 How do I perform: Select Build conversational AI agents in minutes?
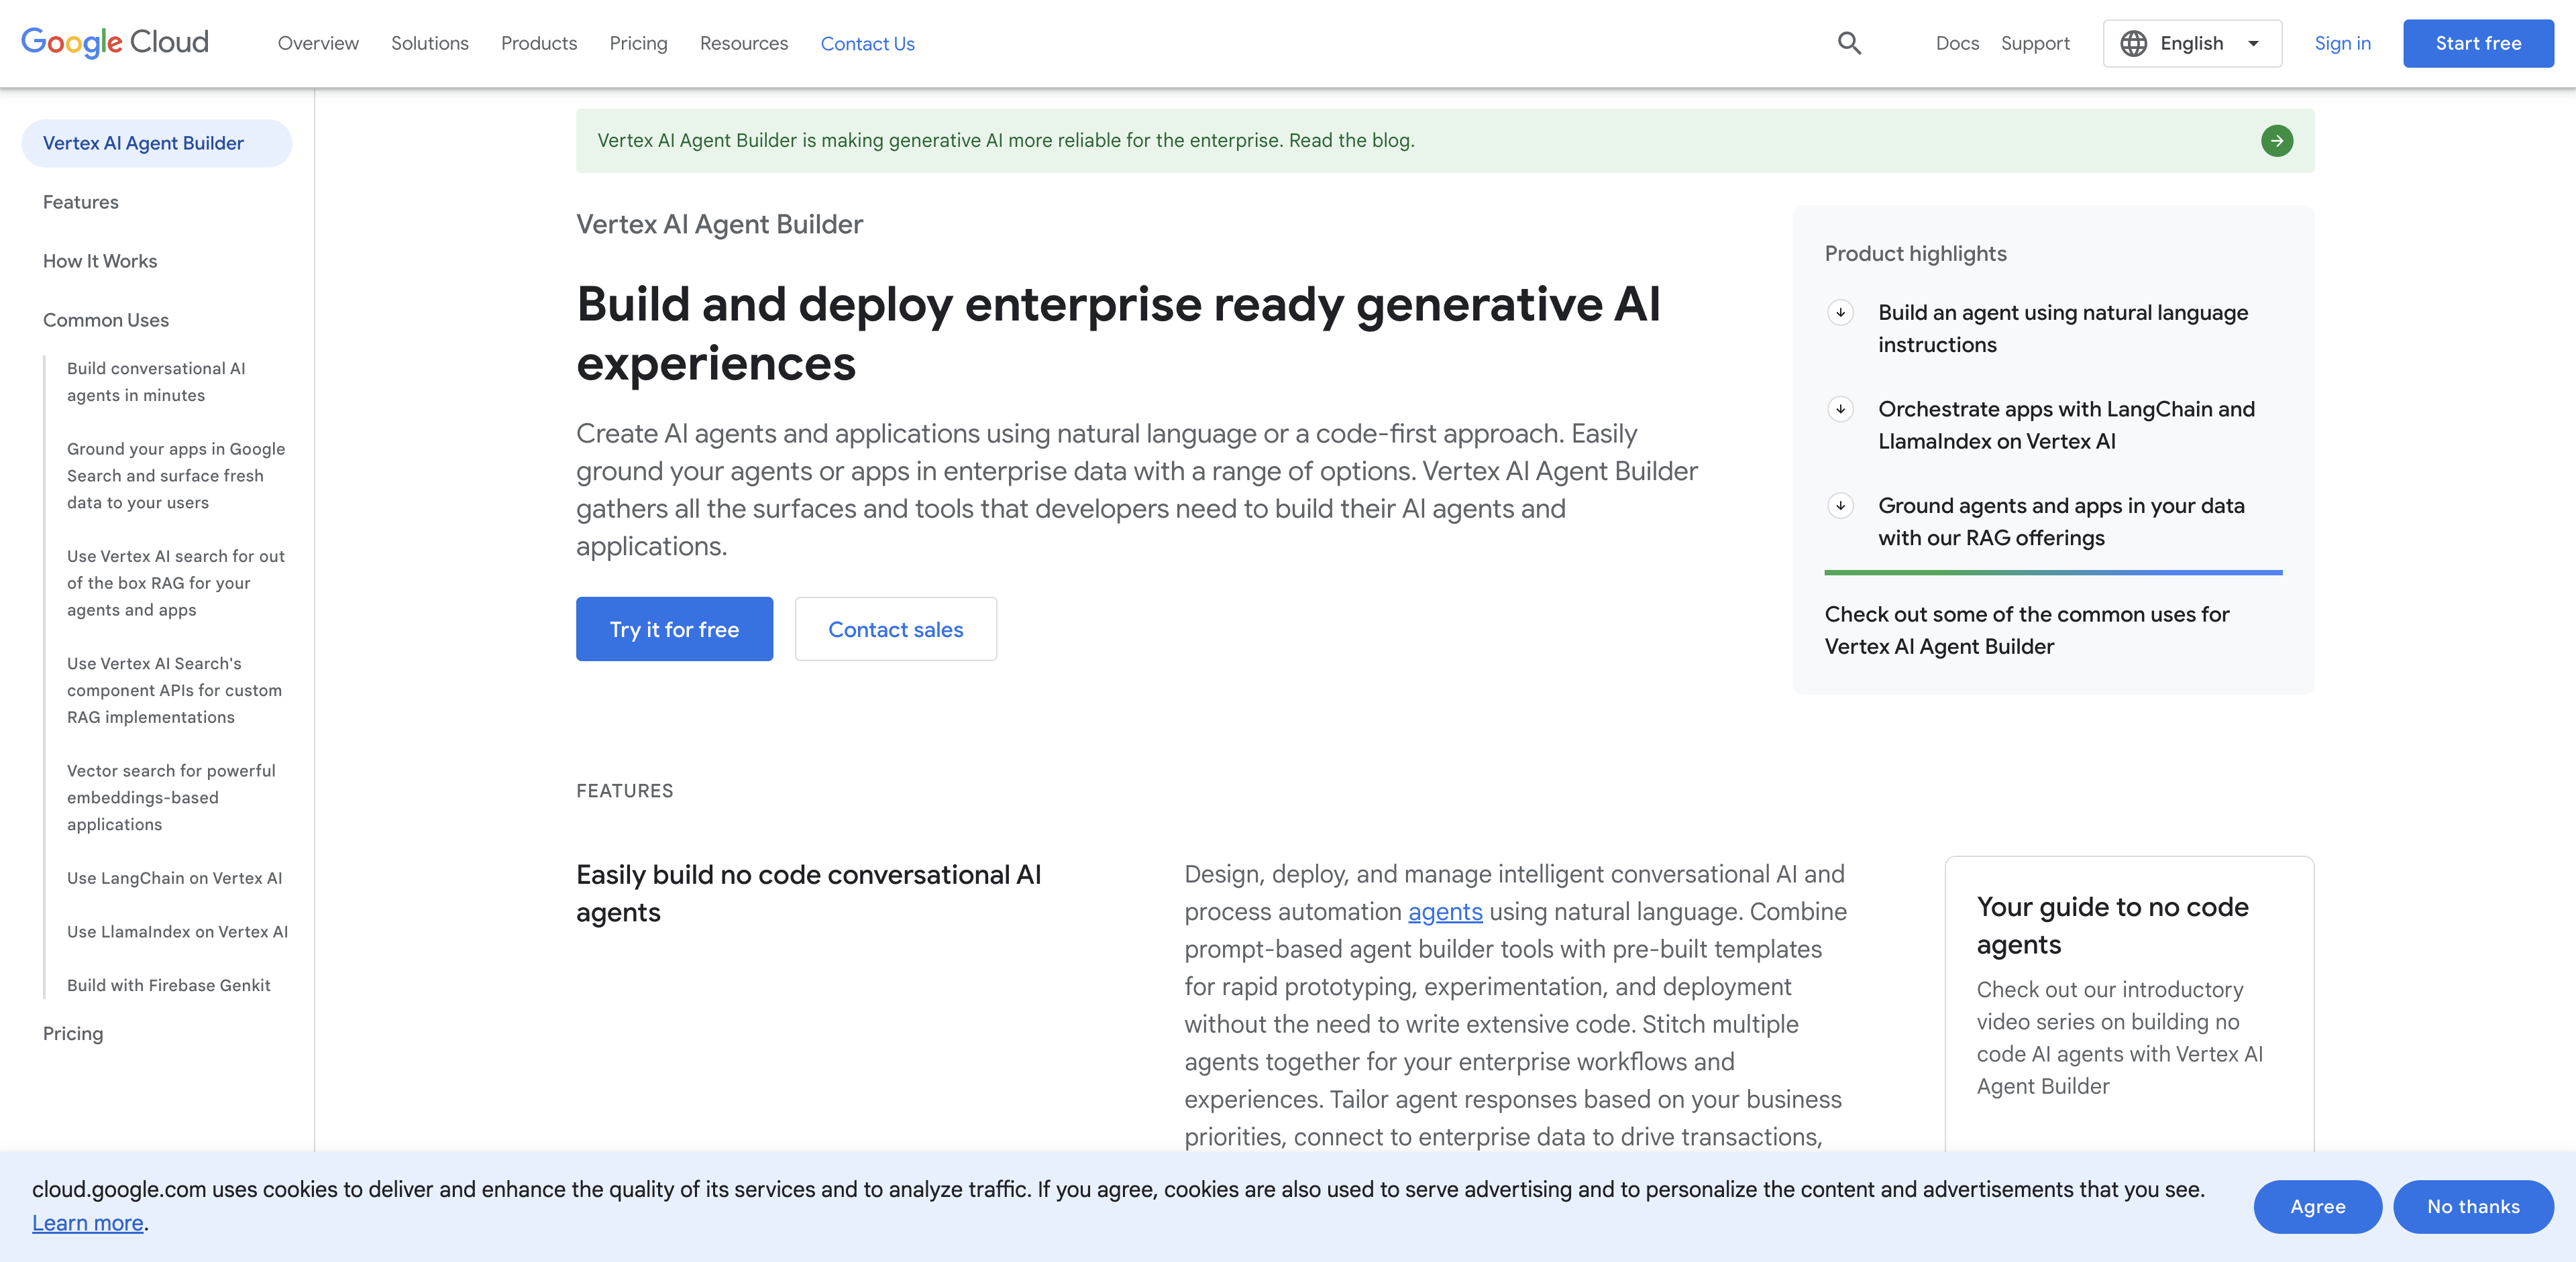(156, 382)
